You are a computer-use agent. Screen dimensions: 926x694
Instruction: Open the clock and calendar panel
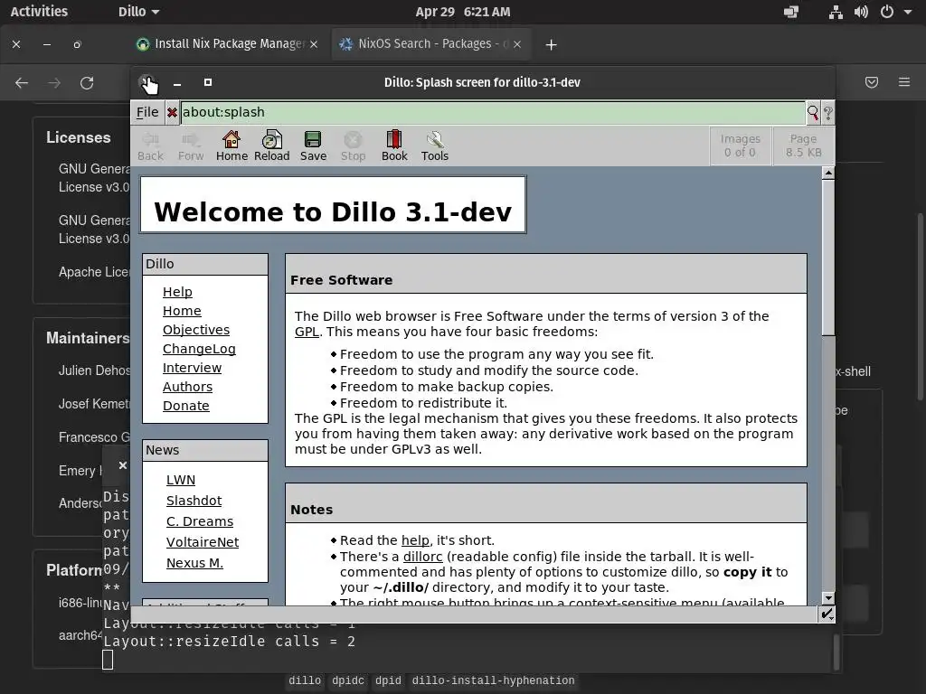tap(462, 12)
